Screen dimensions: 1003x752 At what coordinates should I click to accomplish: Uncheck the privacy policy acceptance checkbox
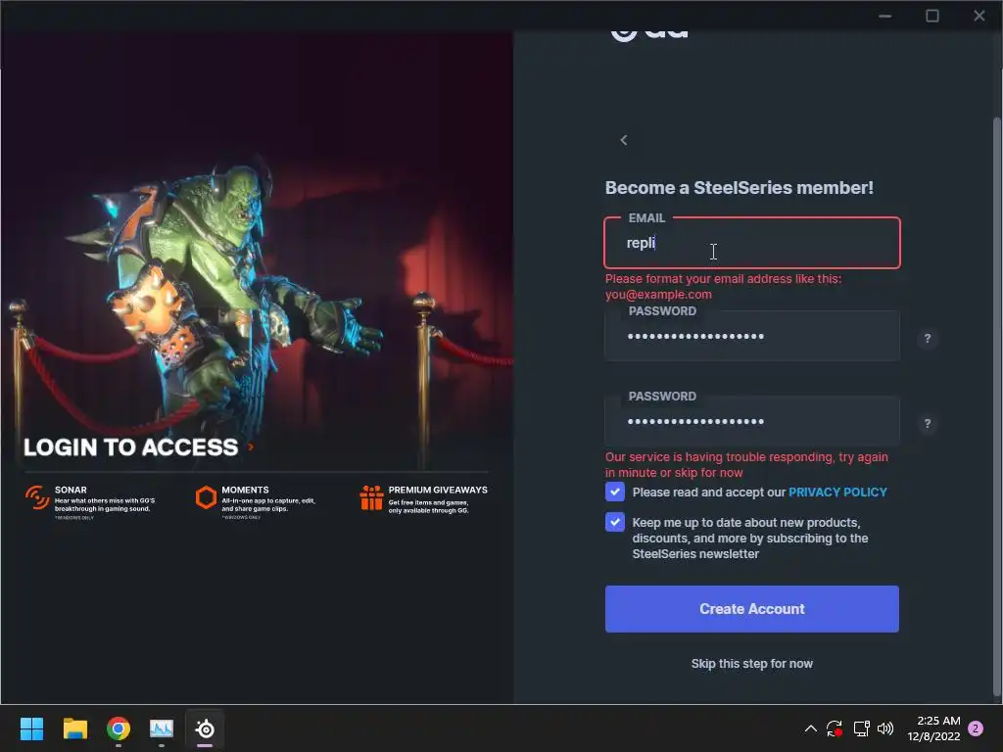(615, 492)
